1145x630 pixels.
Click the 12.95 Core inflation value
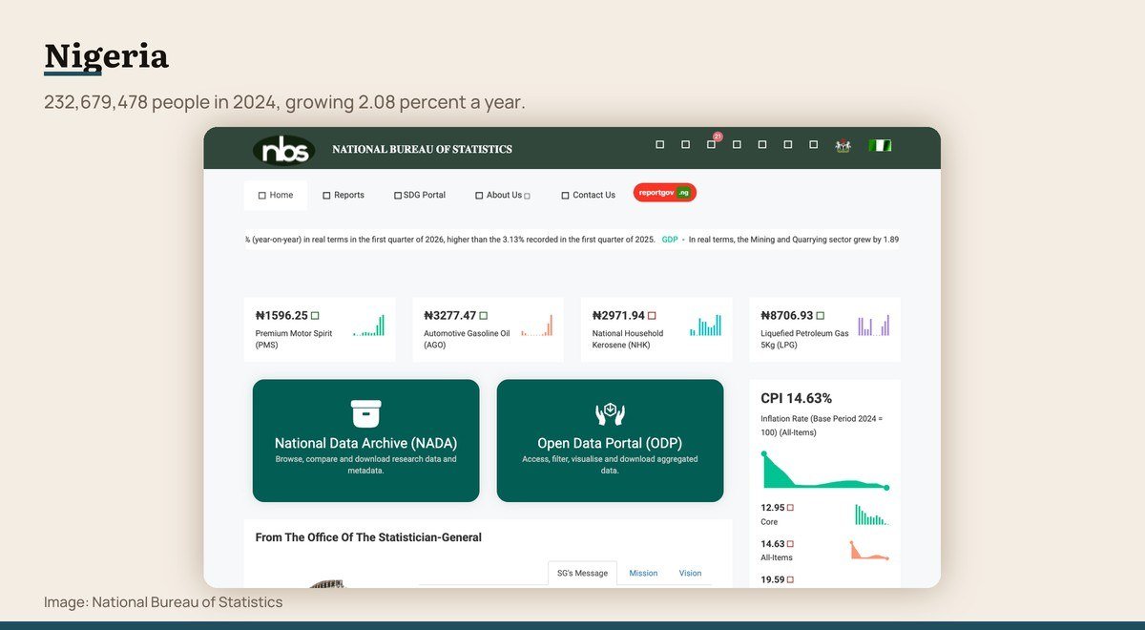point(773,508)
